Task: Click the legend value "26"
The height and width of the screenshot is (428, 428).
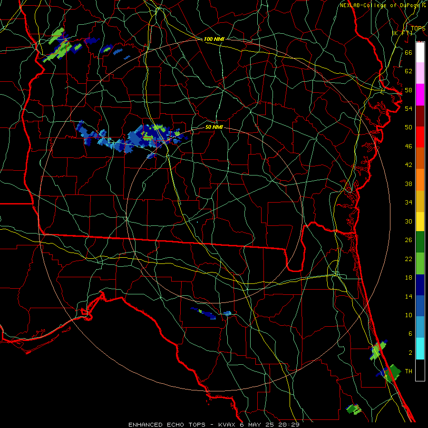Action: (x=409, y=240)
